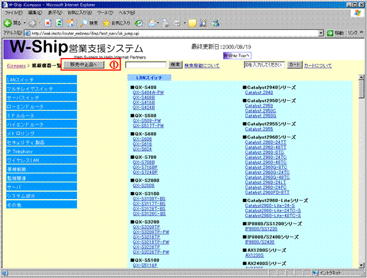367x278 pixels.
Task: Click the vertical scrollbar thumb
Action: [361, 89]
